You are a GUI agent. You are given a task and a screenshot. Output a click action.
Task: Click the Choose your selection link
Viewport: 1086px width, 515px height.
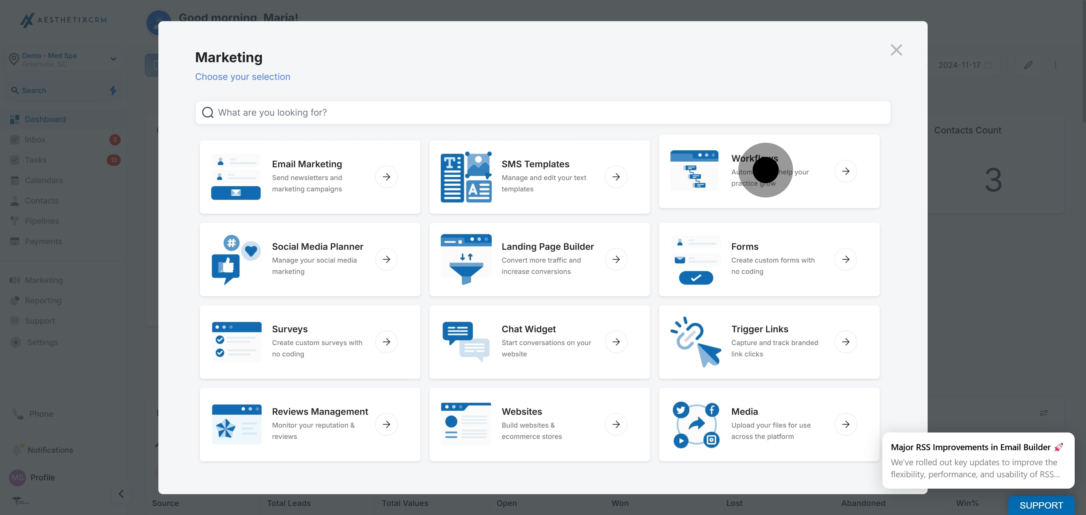click(242, 76)
